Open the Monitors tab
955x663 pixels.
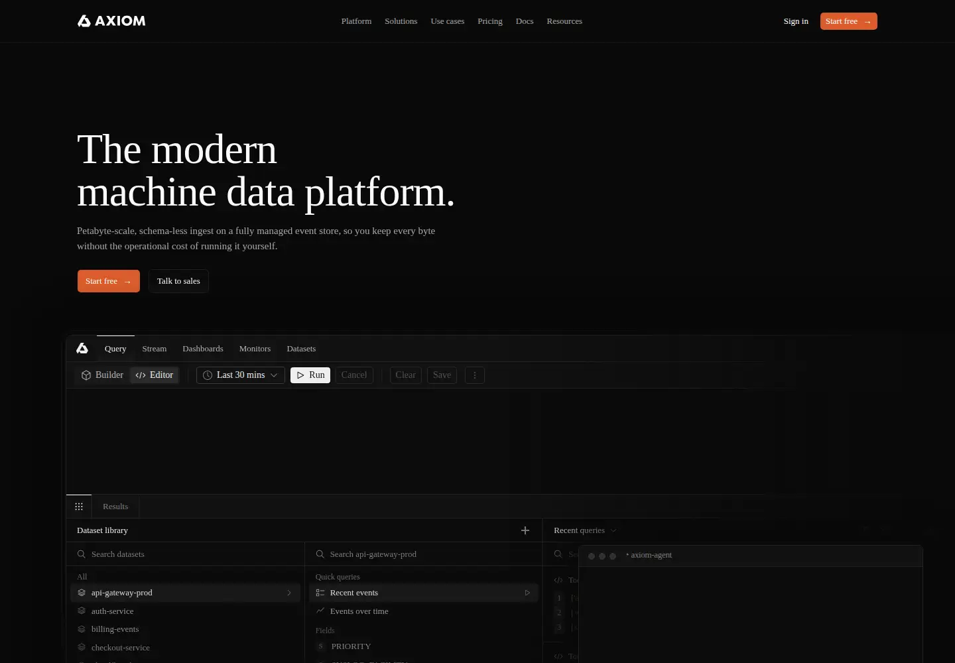click(x=255, y=349)
